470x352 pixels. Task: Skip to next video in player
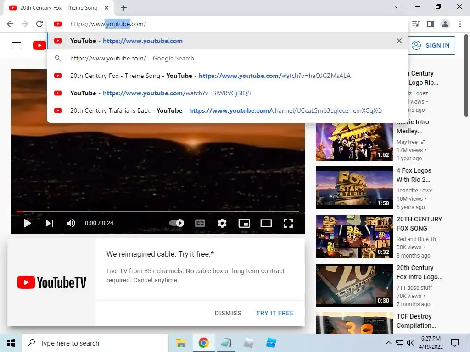(x=50, y=223)
